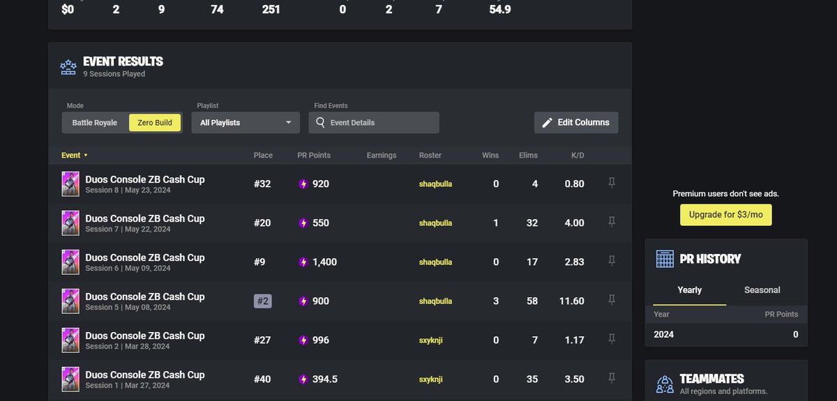The height and width of the screenshot is (401, 837).
Task: Open shaqbulla roster link in Session 5 row
Action: point(435,301)
